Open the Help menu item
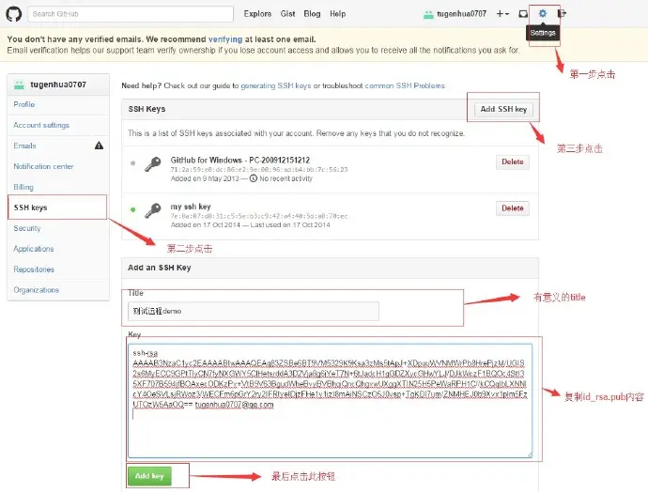The width and height of the screenshot is (648, 492). coord(338,14)
